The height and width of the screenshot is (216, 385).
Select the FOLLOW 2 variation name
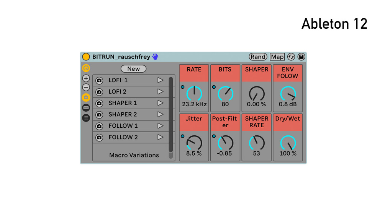(x=123, y=137)
